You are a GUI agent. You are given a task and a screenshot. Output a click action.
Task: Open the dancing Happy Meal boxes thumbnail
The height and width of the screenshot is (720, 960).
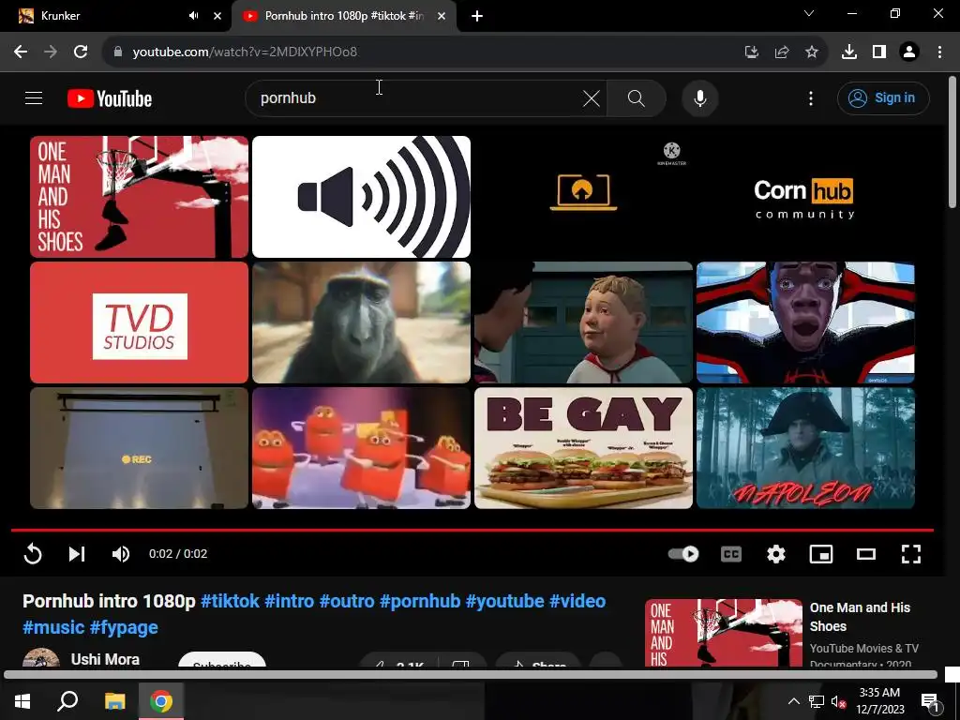click(x=361, y=448)
